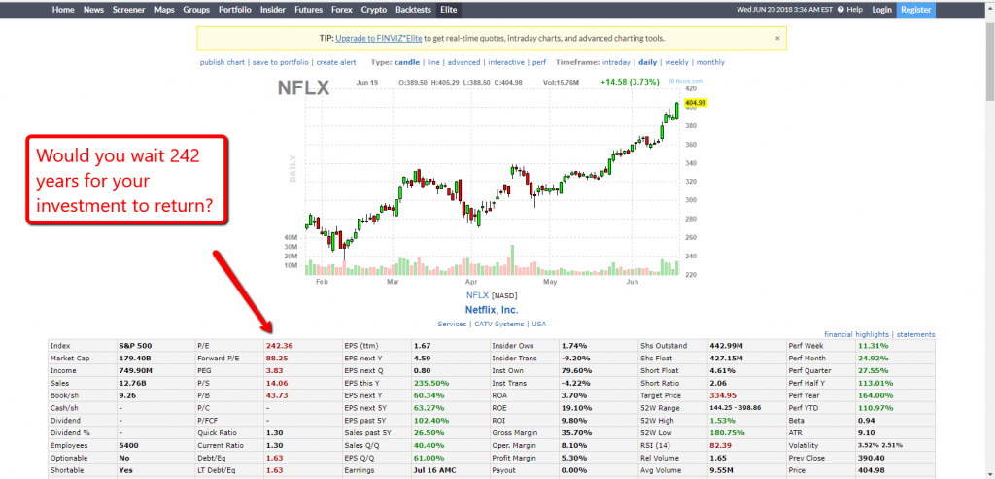The width and height of the screenshot is (995, 479).
Task: Click the RSI (14) value 82.39
Action: [720, 445]
